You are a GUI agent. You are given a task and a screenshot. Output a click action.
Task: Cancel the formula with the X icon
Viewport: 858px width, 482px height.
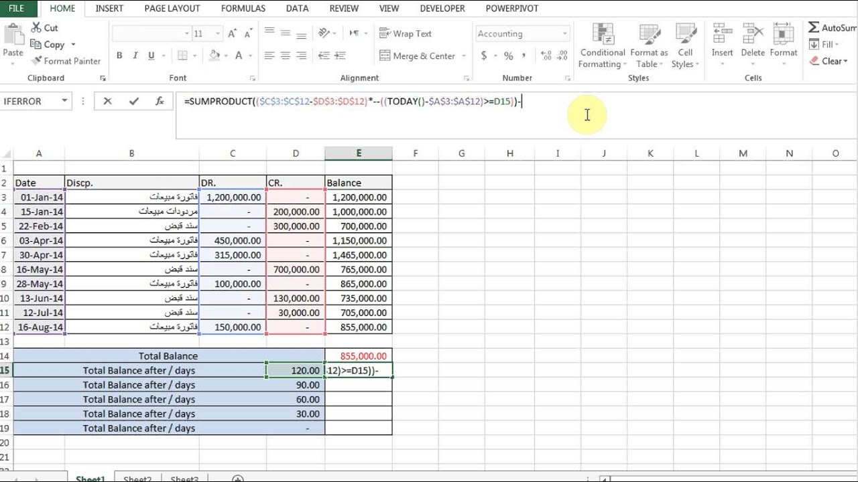107,101
